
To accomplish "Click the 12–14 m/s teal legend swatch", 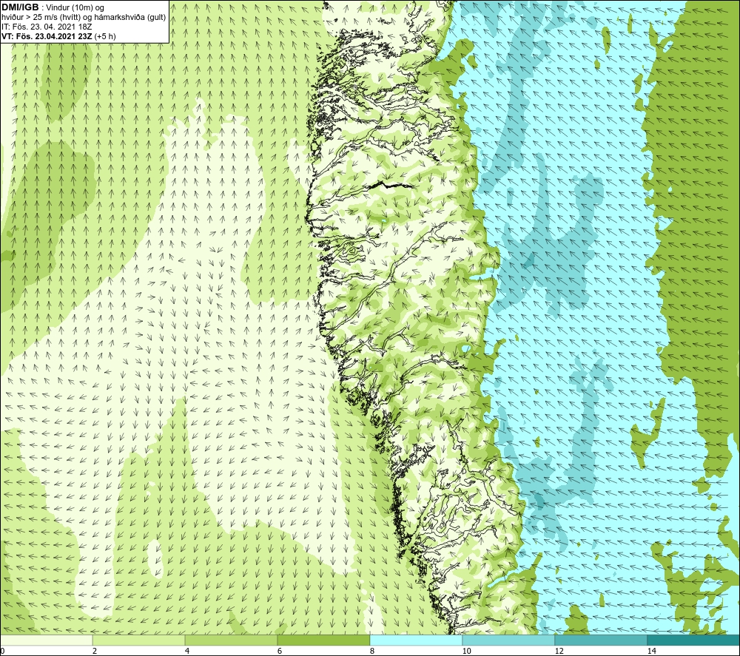I will click(x=601, y=640).
